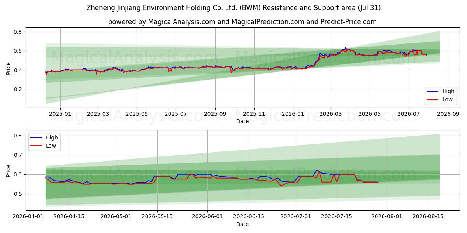Click 'High' in the top chart legend
This screenshot has height=233, width=467.
448,92
